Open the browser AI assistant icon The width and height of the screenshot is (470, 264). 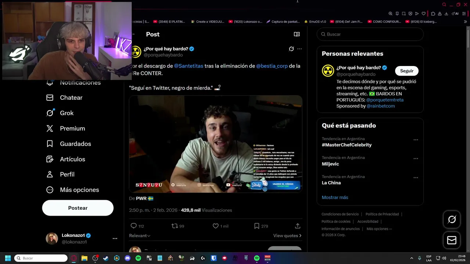coord(455,14)
